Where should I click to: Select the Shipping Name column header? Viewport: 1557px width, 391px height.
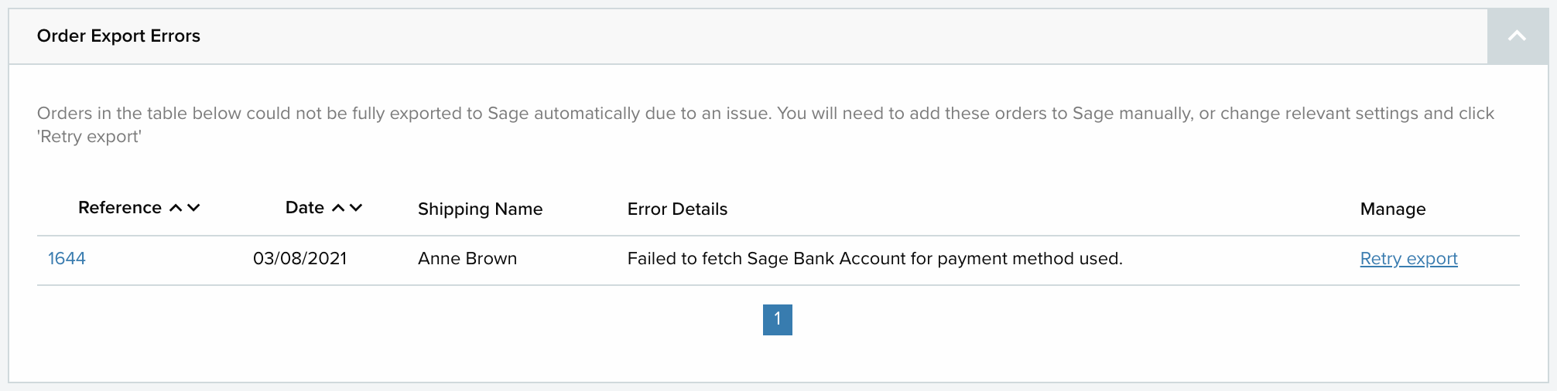click(480, 209)
